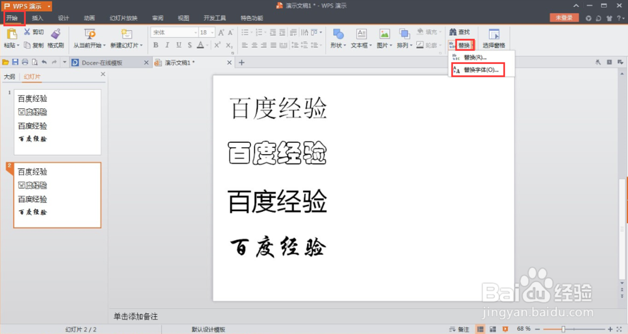Image resolution: width=628 pixels, height=334 pixels.
Task: Toggle text Shadow (S) formatting
Action: (x=190, y=45)
